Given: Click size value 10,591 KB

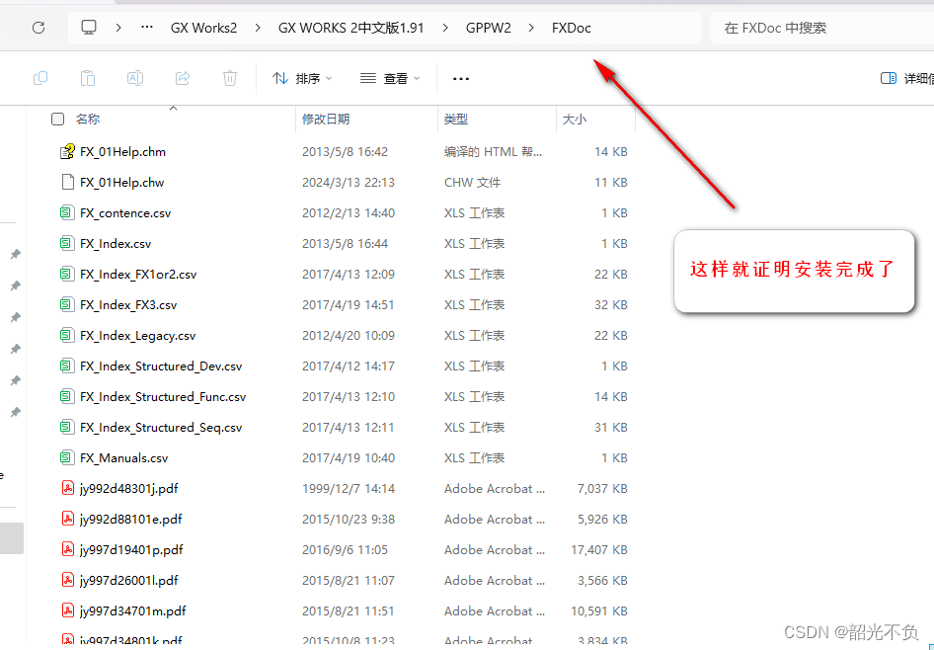Looking at the screenshot, I should [599, 610].
